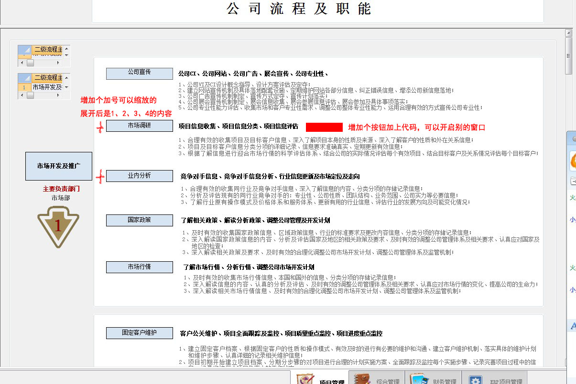The width and height of the screenshot is (576, 384).
Task: Click the main vertical scrollbar up arrow
Action: (x=568, y=33)
